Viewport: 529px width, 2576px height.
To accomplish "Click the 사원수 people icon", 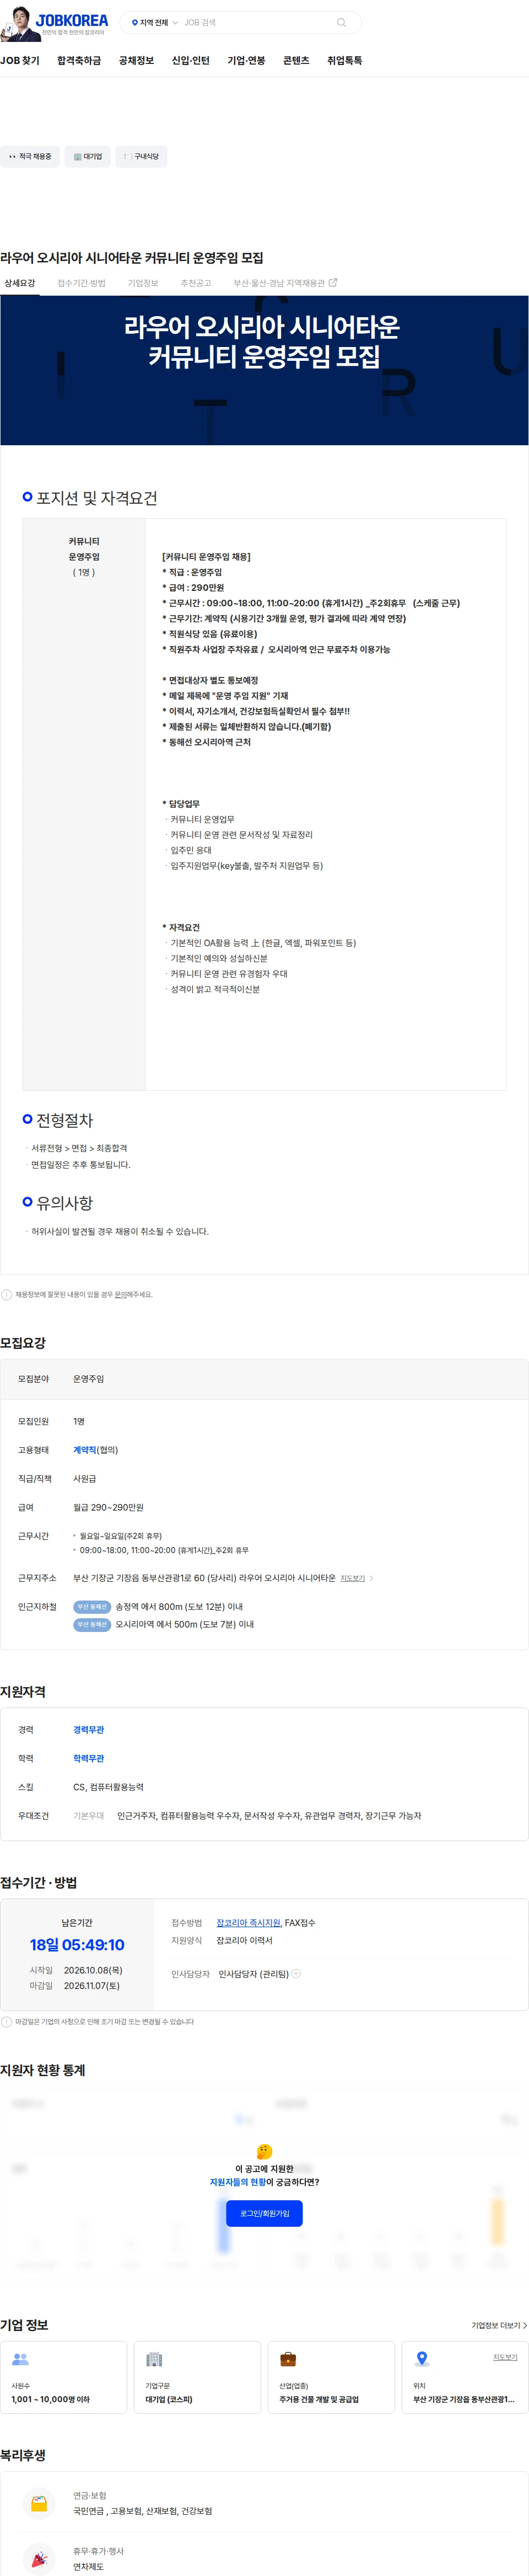I will click(20, 2359).
